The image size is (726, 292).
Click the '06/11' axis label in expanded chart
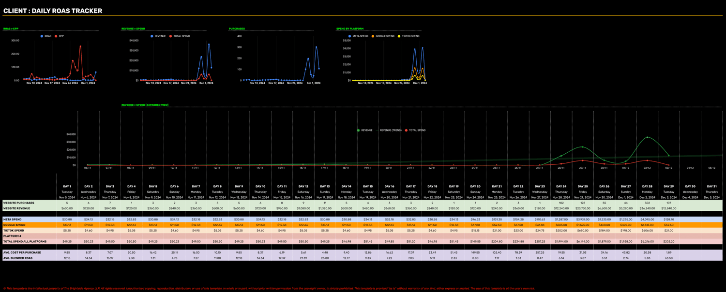click(x=88, y=168)
